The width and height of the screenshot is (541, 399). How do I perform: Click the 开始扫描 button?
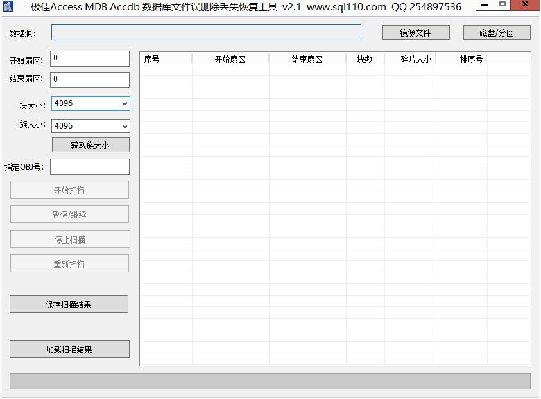coord(69,190)
